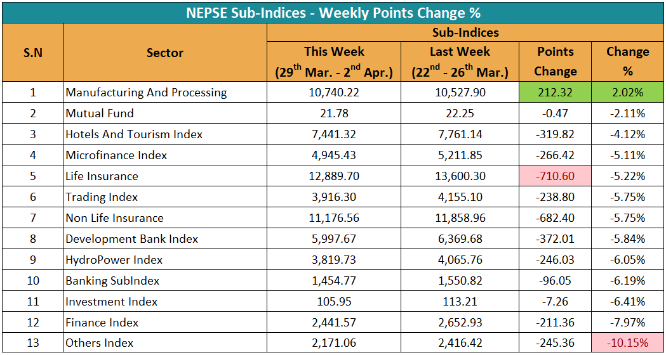
Task: Select the Sub-Indices merged header cell
Action: (x=465, y=33)
